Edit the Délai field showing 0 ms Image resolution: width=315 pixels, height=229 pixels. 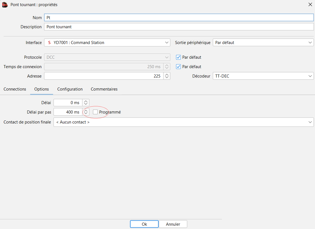pyautogui.click(x=68, y=103)
